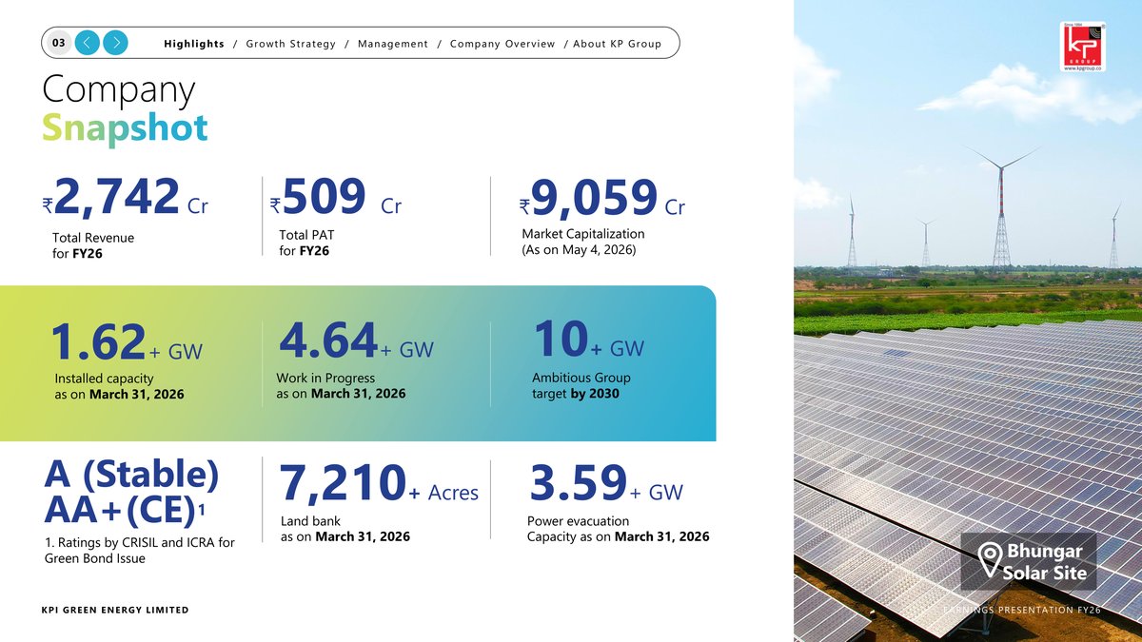Viewport: 1142px width, 642px height.
Task: Select 'Total Revenue for FY26' label
Action: pos(93,245)
